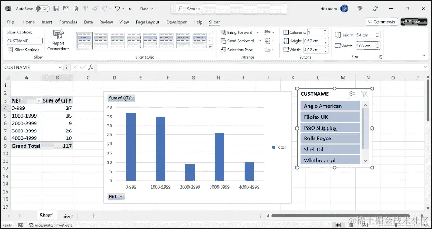Click the diamond premium icon

coord(360,8)
